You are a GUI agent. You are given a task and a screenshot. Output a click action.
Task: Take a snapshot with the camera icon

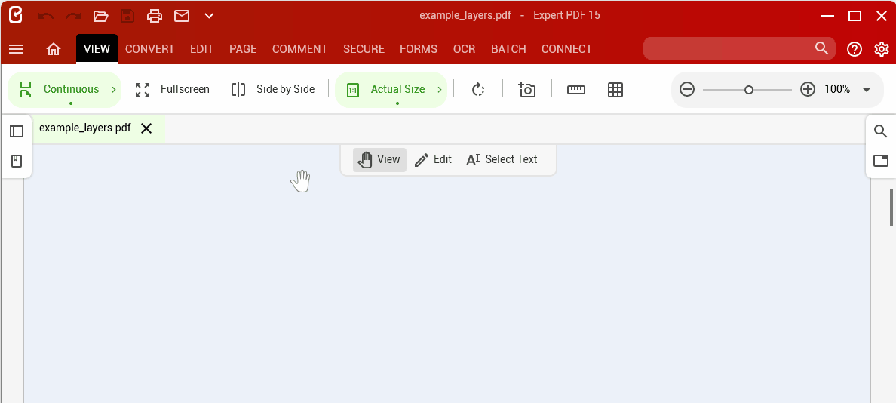pyautogui.click(x=527, y=90)
